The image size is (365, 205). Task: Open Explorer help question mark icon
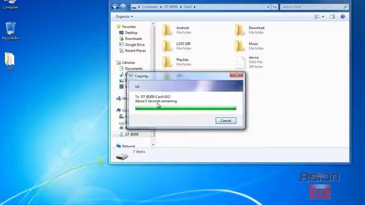point(343,17)
